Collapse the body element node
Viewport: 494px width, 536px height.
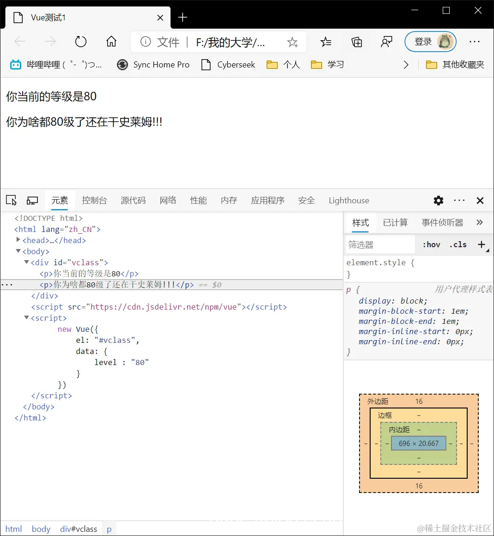click(x=17, y=251)
